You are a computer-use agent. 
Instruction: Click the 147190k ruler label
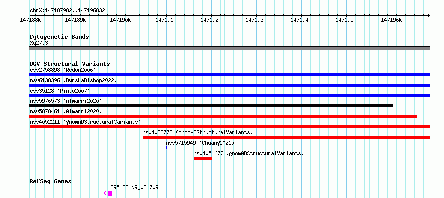[121, 20]
